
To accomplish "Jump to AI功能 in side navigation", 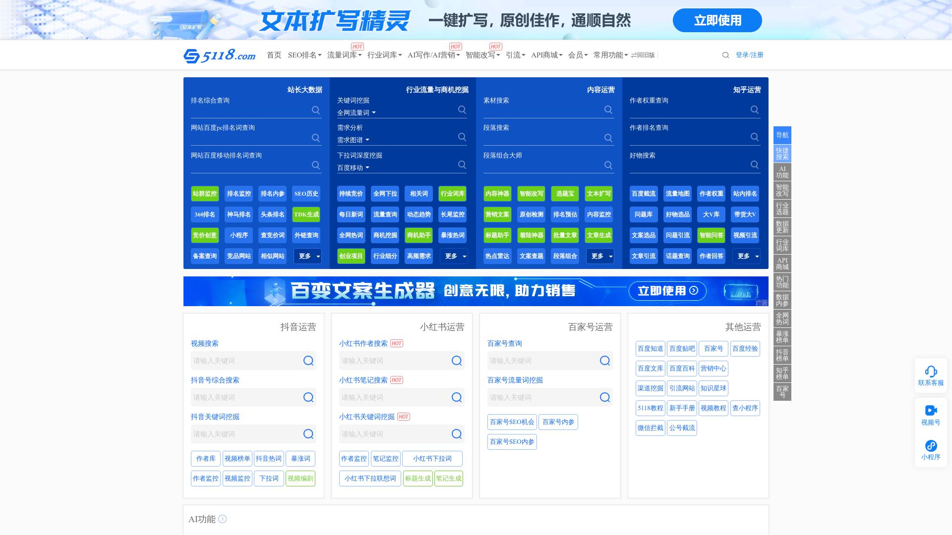I will click(782, 172).
